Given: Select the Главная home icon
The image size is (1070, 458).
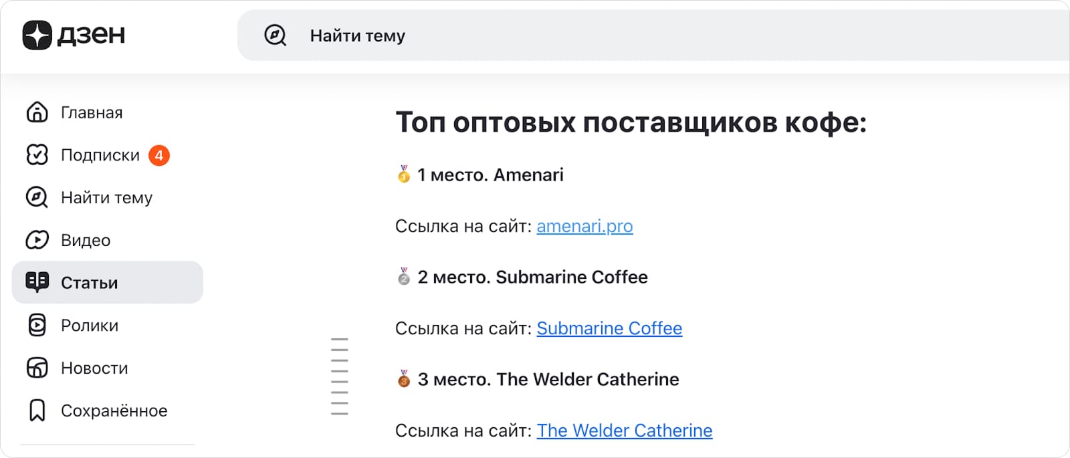Looking at the screenshot, I should point(37,112).
